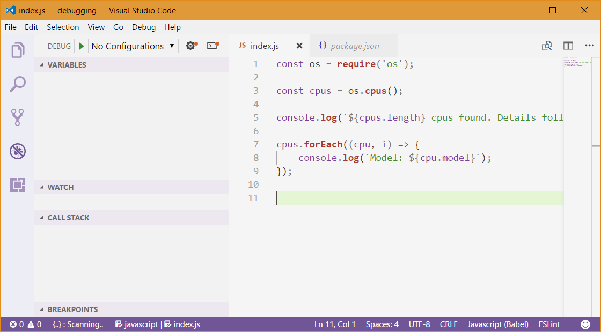Collapse the BREAKPOINTS section
The height and width of the screenshot is (332, 601).
(x=131, y=309)
